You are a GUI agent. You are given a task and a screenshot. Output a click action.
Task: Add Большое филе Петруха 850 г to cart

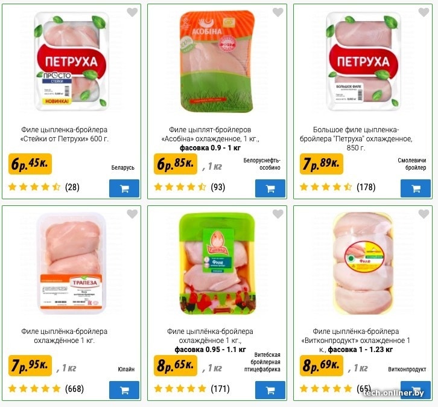coord(416,188)
